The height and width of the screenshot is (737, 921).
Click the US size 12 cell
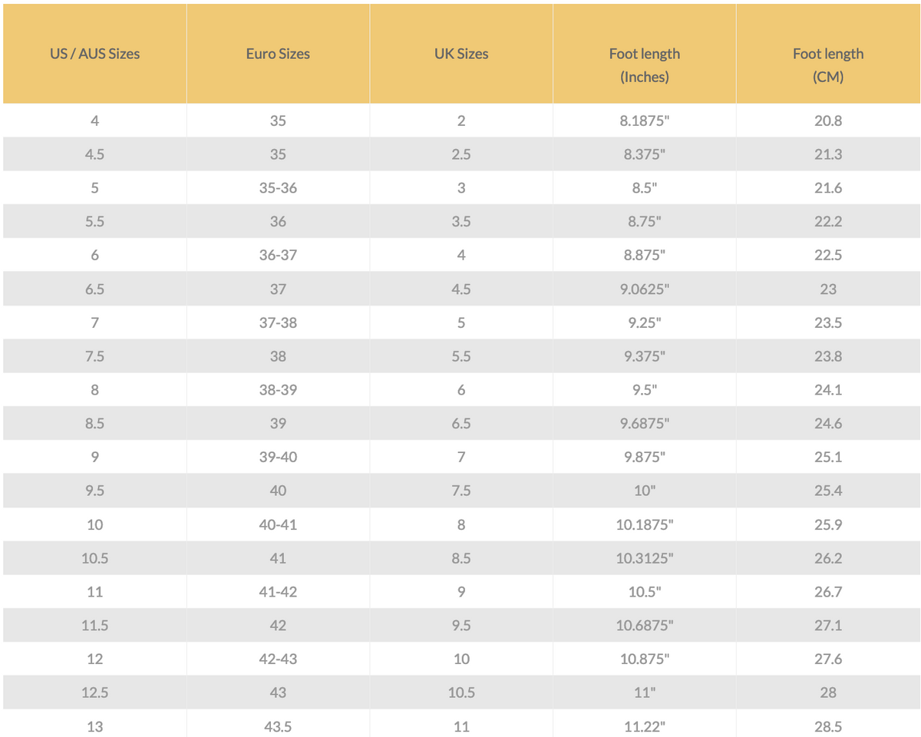click(x=94, y=659)
